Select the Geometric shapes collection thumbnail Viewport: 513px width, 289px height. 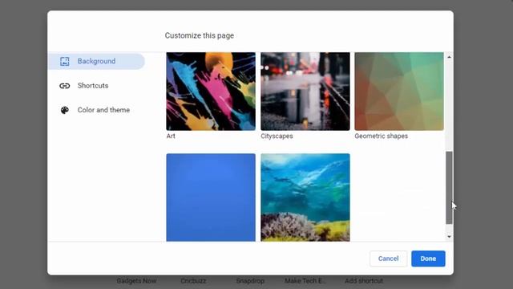click(x=399, y=92)
